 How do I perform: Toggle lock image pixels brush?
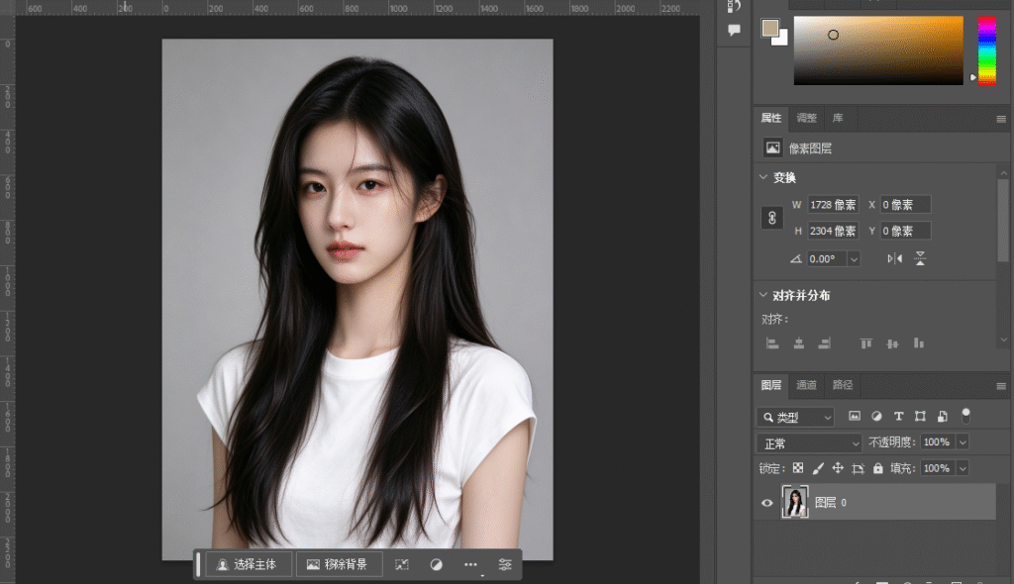click(817, 468)
